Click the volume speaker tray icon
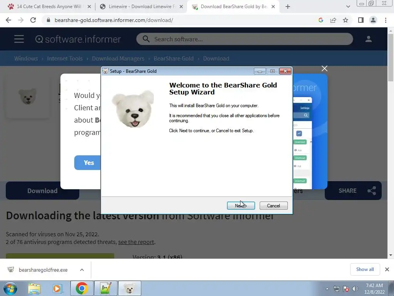 pyautogui.click(x=355, y=289)
